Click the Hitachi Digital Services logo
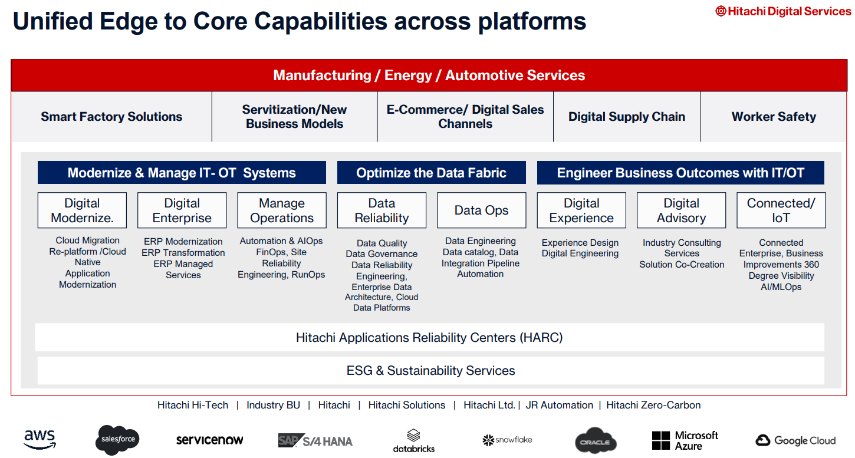This screenshot has height=458, width=855. point(783,11)
